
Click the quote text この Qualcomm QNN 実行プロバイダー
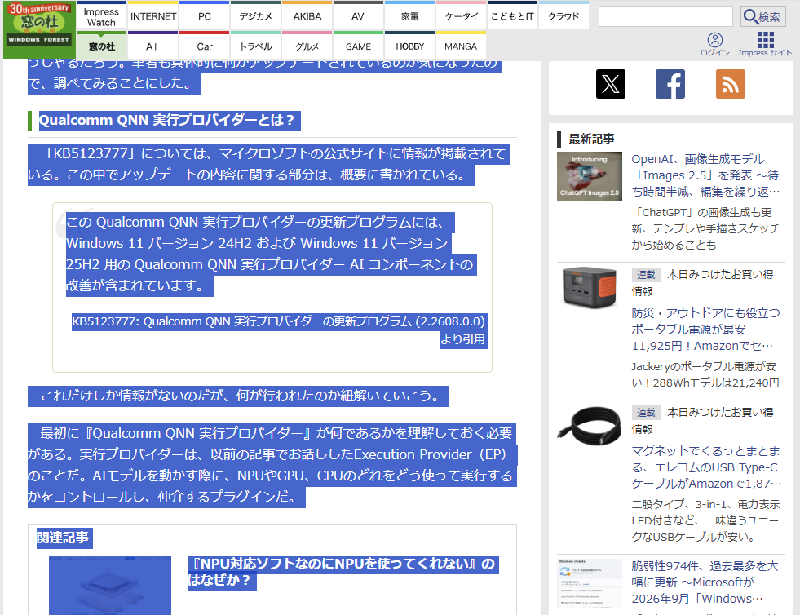271,254
